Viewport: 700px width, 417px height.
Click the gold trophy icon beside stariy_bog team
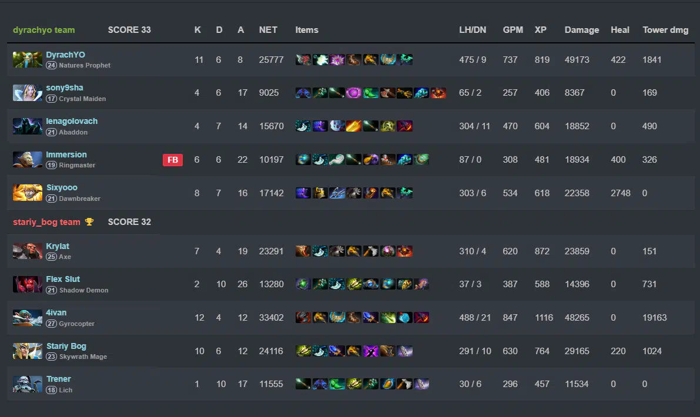(89, 221)
